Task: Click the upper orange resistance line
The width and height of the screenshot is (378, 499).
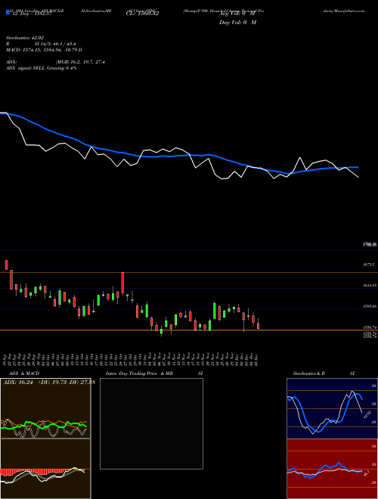Action: (x=189, y=273)
